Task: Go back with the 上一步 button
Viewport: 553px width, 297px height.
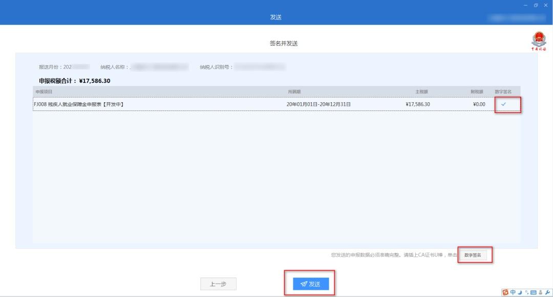Action: 218,284
